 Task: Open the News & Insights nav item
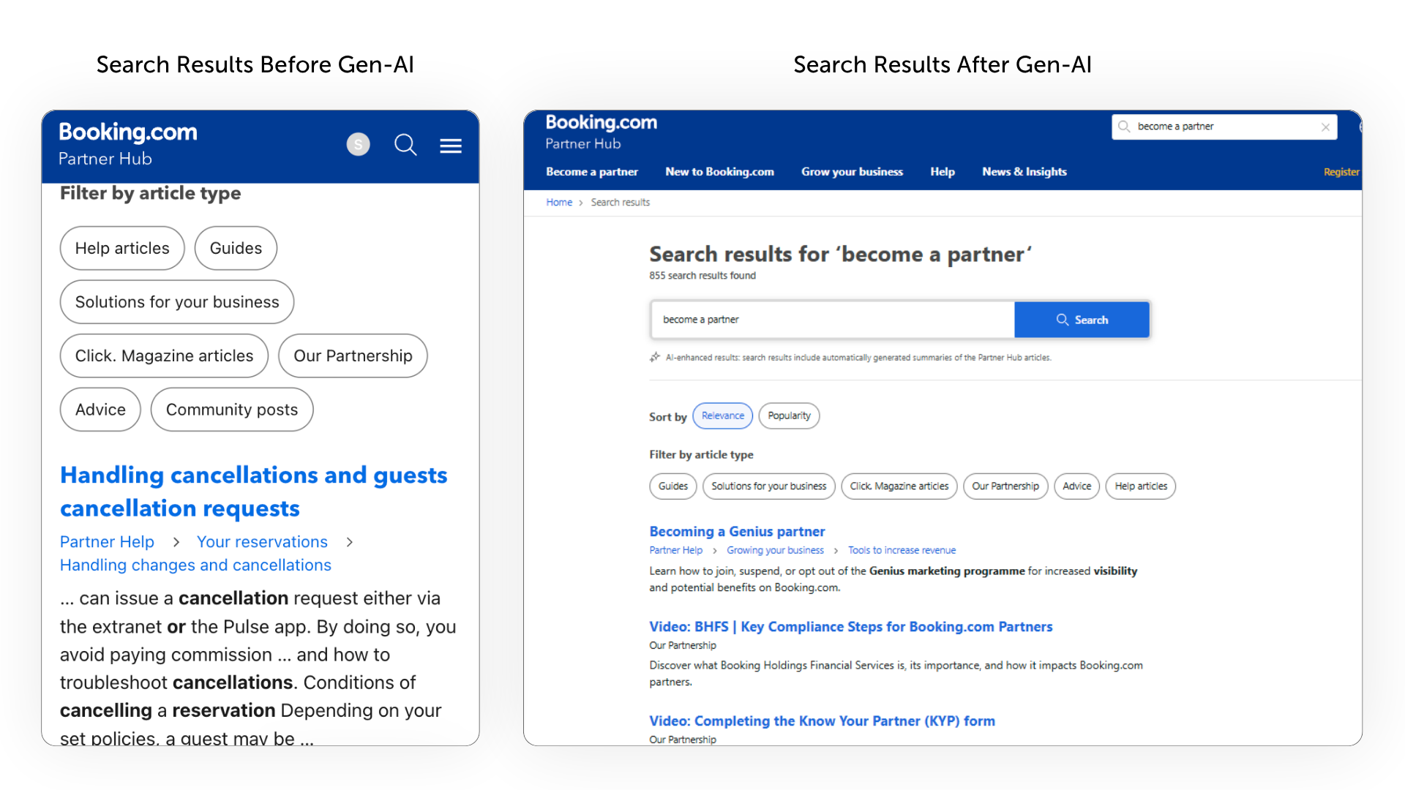1024,172
